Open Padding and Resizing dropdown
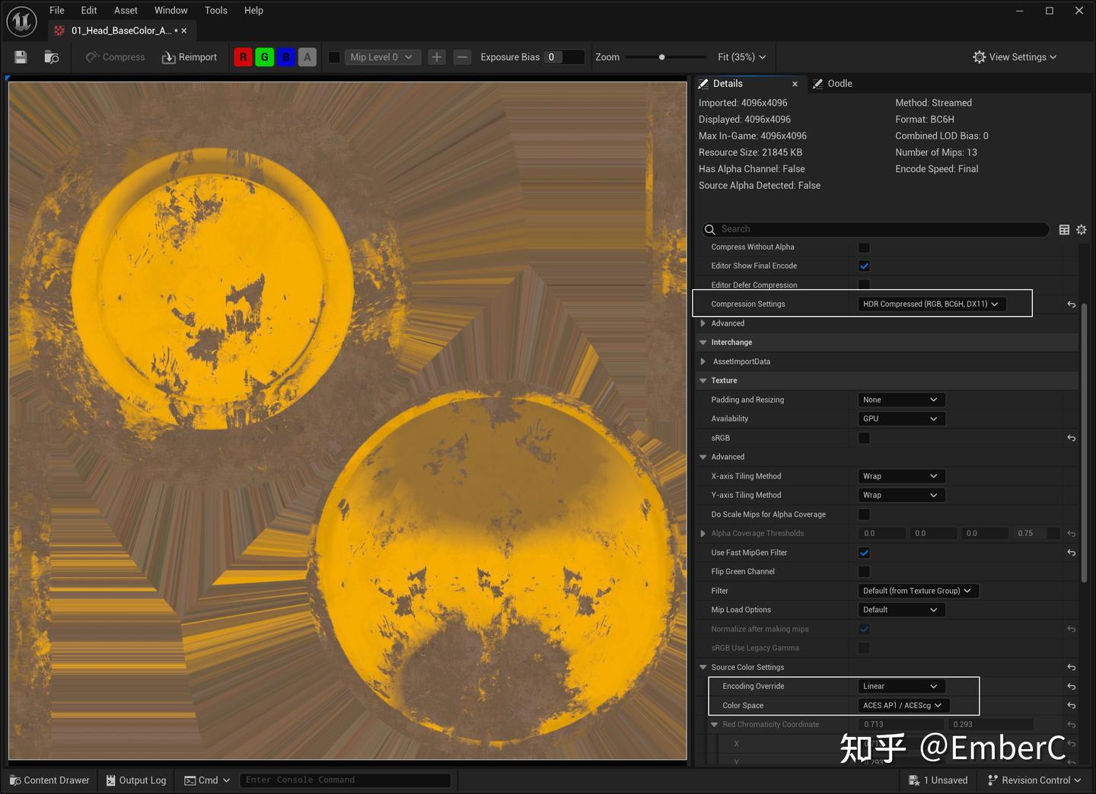The width and height of the screenshot is (1096, 794). pyautogui.click(x=901, y=400)
